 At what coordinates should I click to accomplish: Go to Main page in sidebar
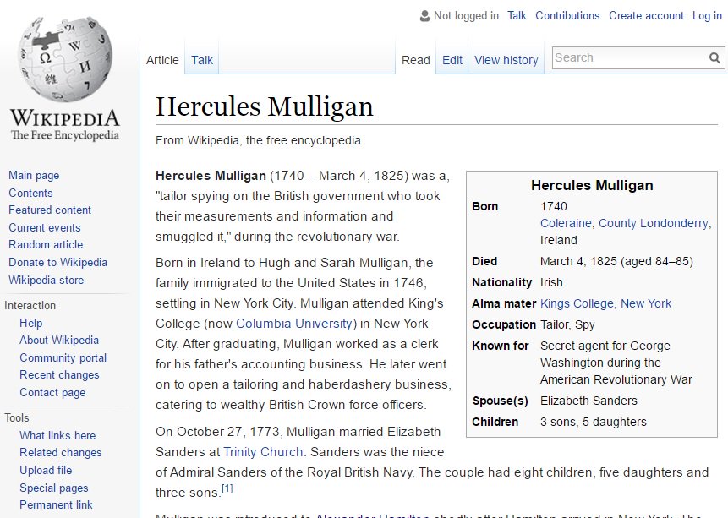coord(34,176)
